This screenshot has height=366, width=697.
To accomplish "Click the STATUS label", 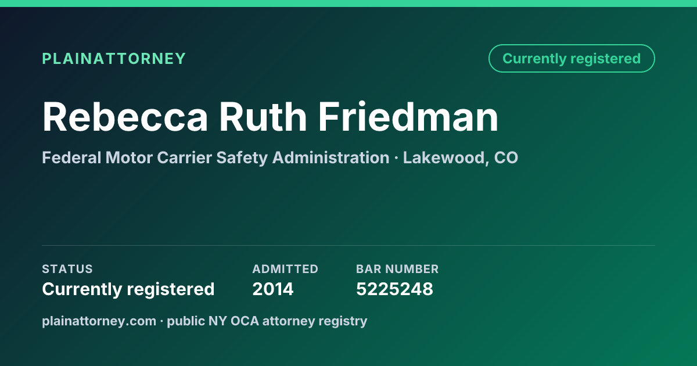I will pyautogui.click(x=67, y=269).
